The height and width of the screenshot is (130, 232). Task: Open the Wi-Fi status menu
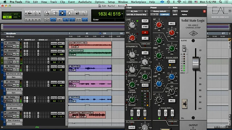tap(179, 2)
